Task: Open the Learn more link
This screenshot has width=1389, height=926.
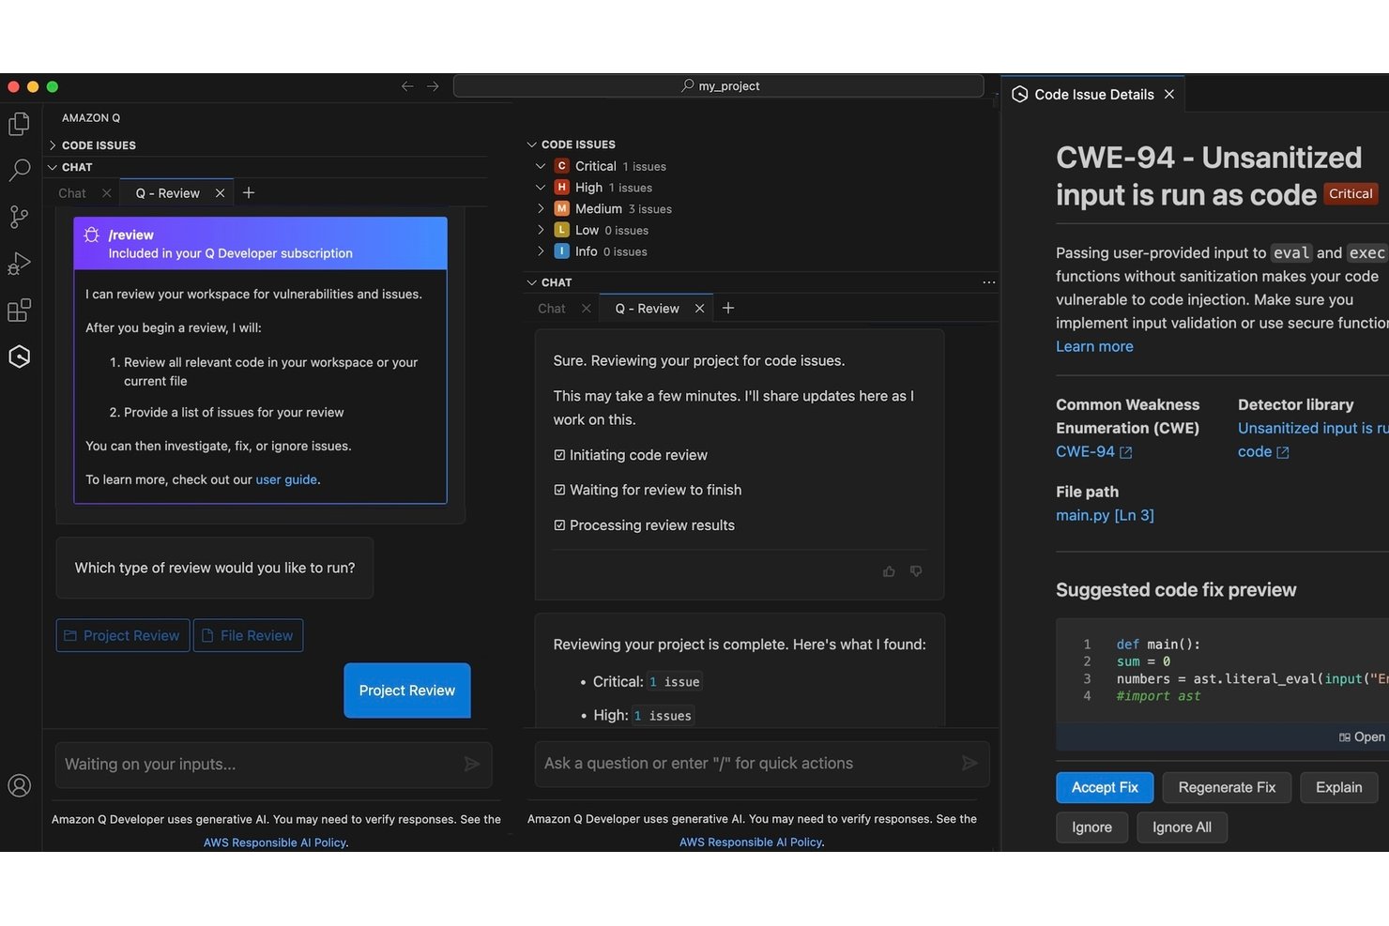Action: pyautogui.click(x=1094, y=346)
